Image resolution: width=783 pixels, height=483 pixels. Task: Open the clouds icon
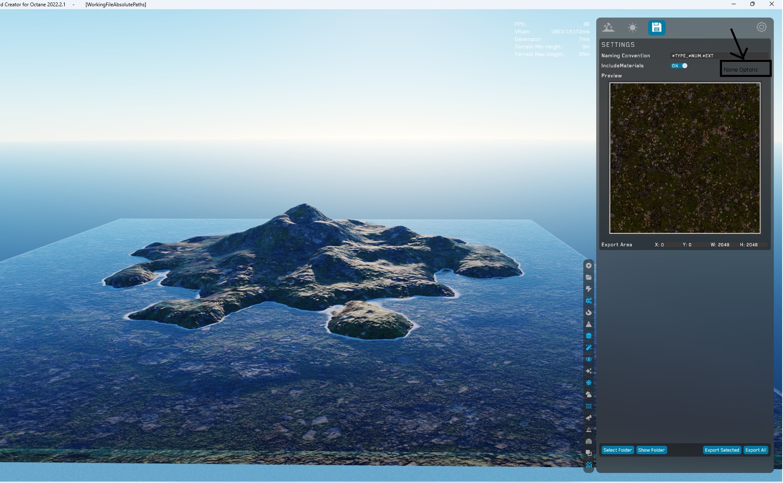click(589, 394)
